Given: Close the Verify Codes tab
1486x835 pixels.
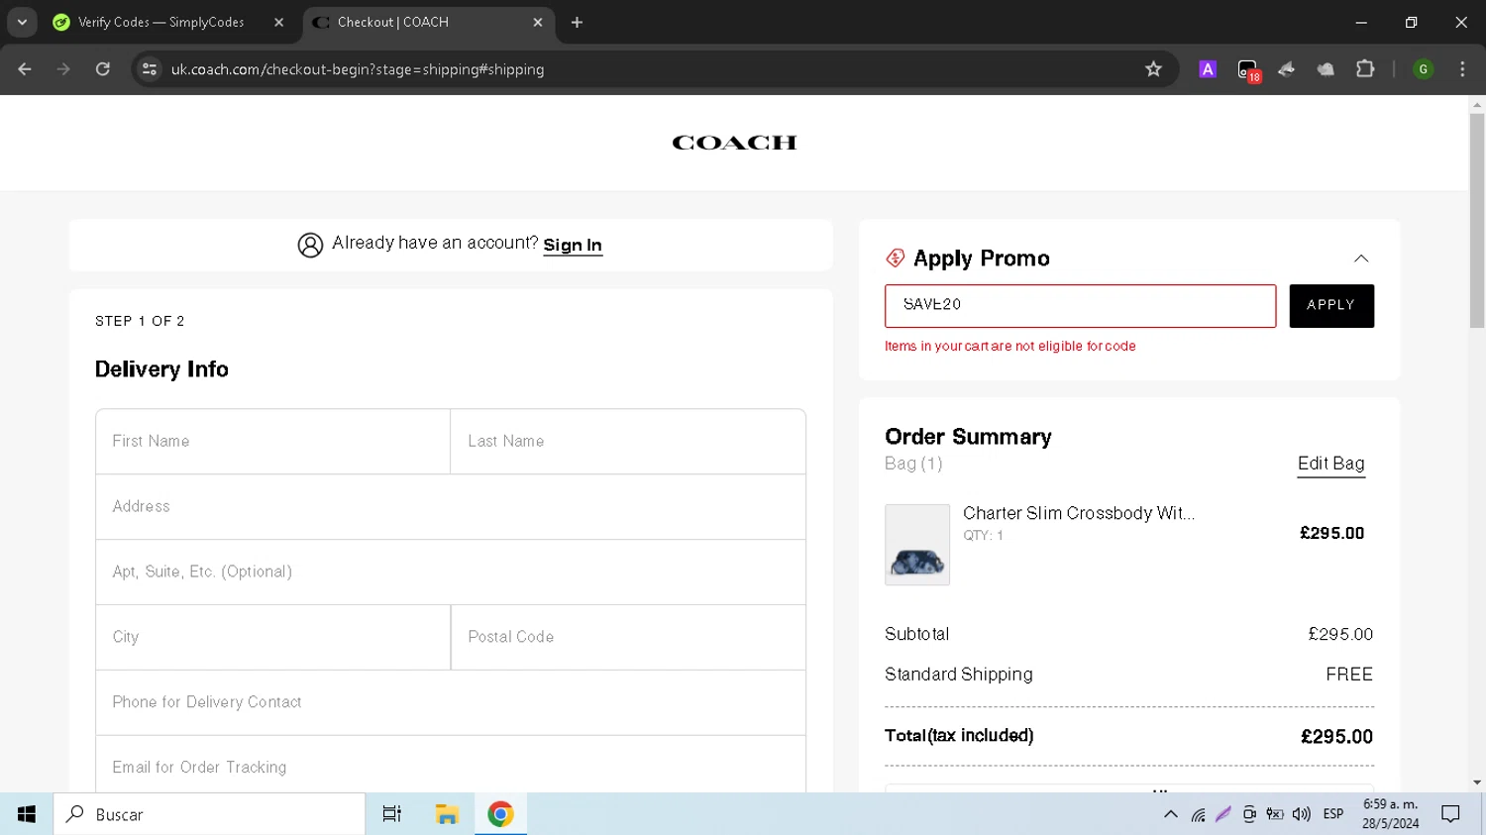Looking at the screenshot, I should click(x=278, y=22).
